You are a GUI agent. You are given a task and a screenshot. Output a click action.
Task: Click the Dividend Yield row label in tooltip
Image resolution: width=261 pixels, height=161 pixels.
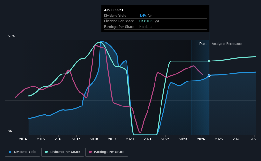click(115, 16)
